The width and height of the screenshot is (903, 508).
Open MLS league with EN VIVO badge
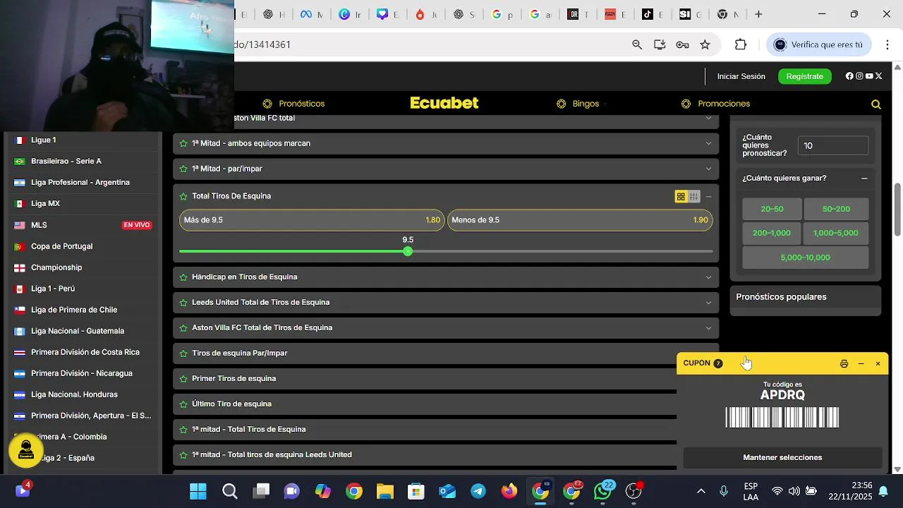tap(83, 225)
